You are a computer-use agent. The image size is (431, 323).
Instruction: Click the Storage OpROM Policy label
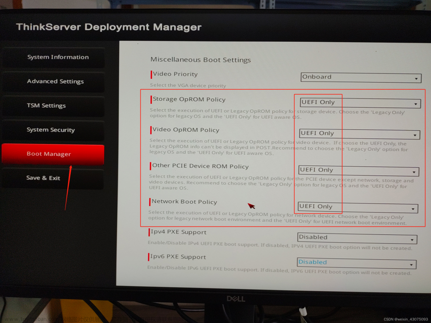click(x=189, y=99)
